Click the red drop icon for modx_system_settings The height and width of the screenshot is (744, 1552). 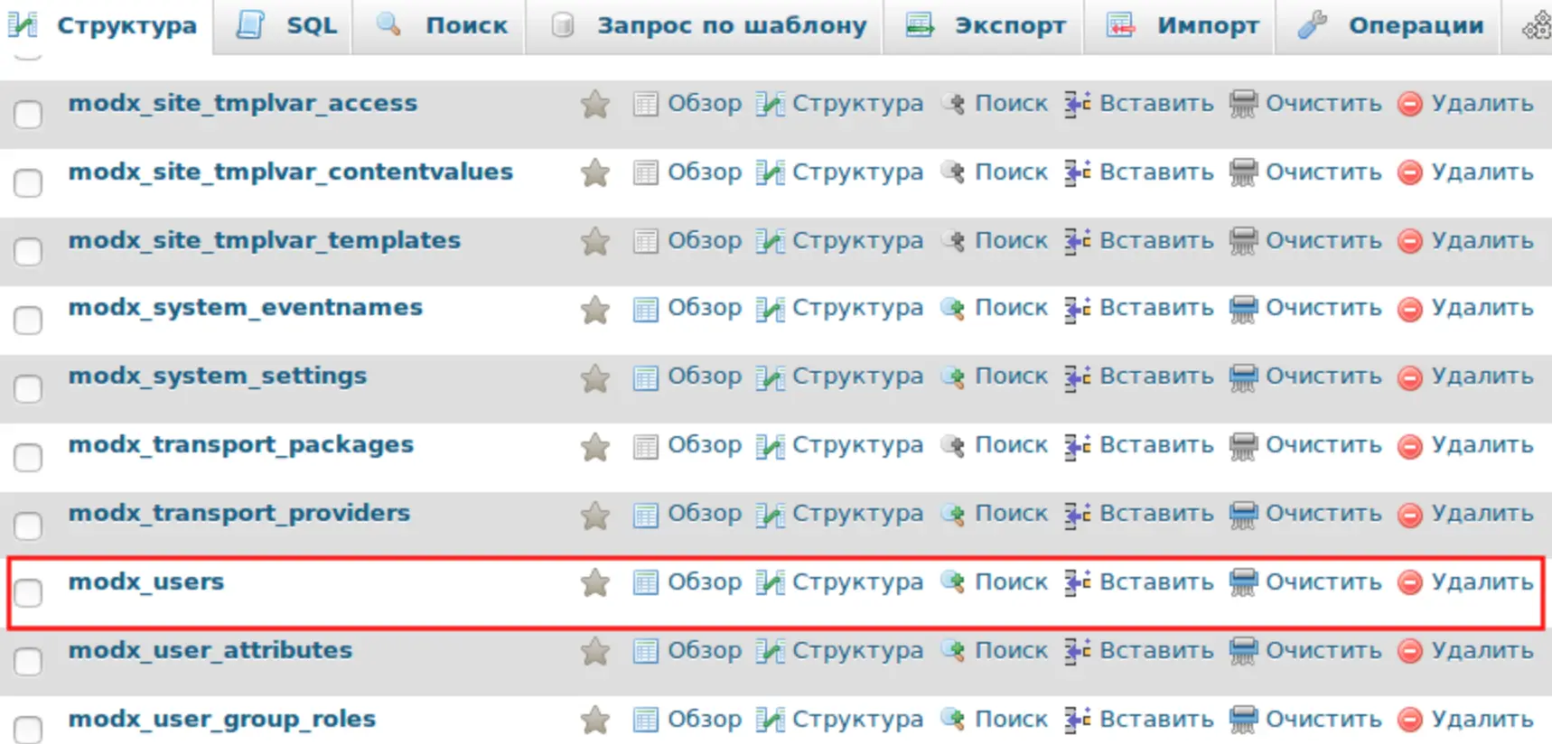coord(1410,378)
